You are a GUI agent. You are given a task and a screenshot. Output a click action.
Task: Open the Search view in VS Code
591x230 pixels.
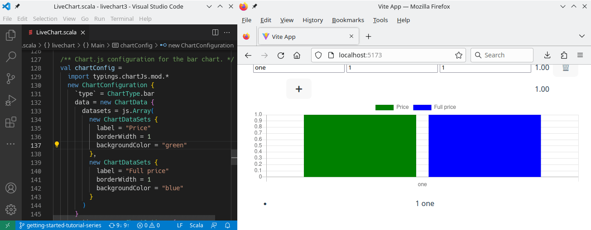tap(11, 57)
